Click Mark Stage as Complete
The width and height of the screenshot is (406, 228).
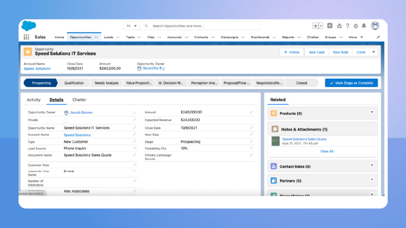[351, 83]
